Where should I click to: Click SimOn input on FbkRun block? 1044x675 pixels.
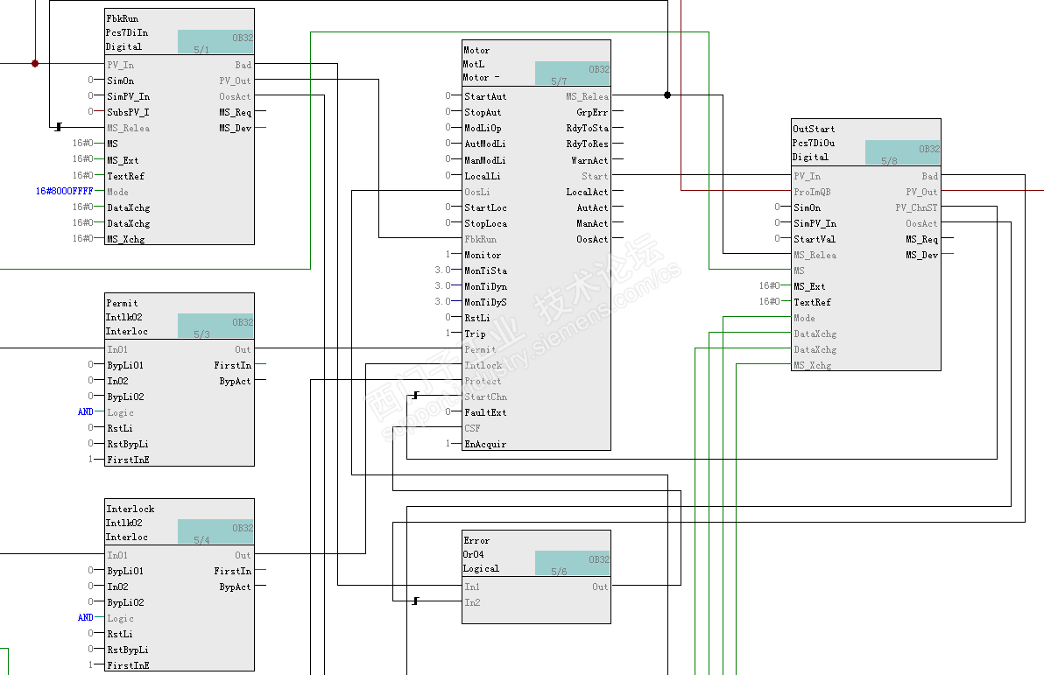pos(121,81)
